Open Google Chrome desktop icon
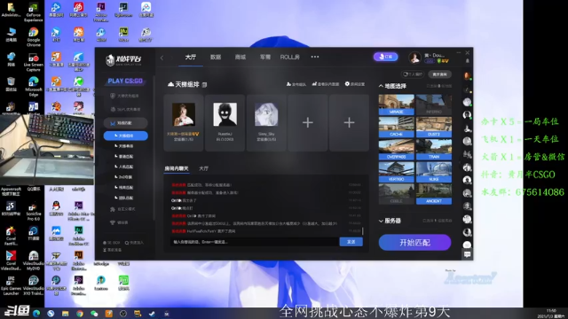 click(34, 36)
